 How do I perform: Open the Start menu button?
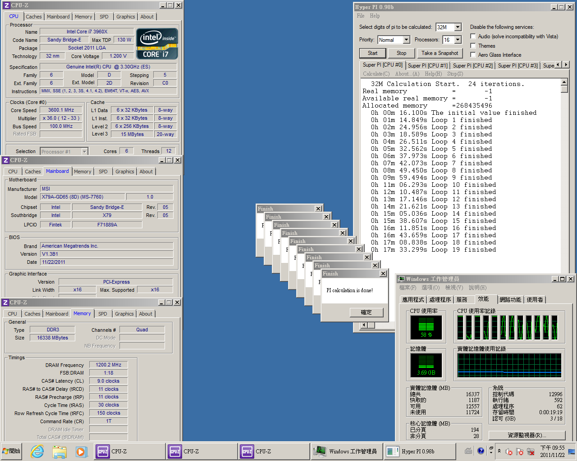point(12,451)
